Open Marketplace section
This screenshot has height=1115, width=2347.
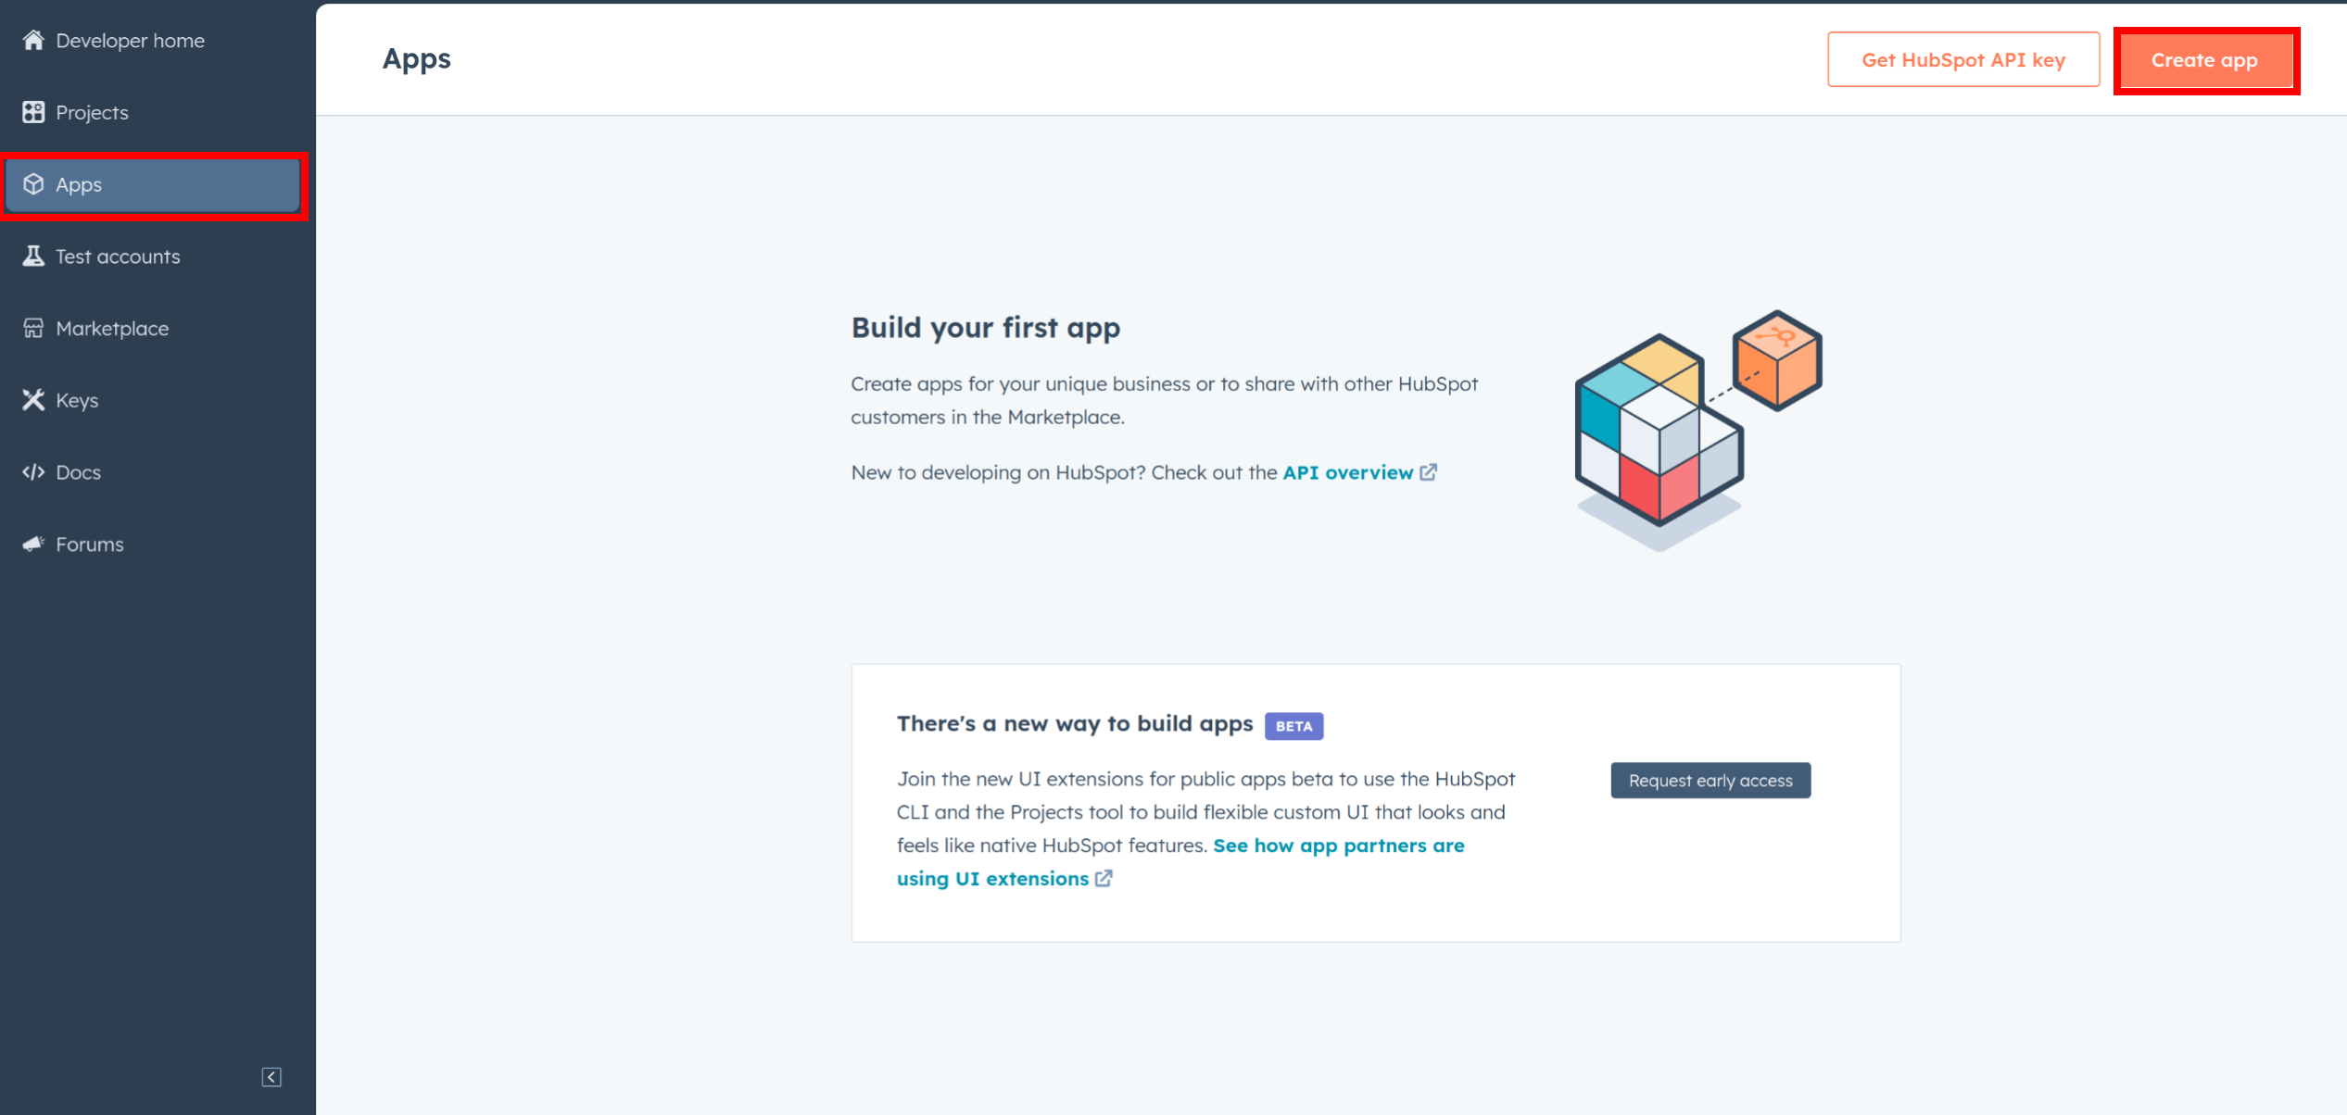(111, 328)
